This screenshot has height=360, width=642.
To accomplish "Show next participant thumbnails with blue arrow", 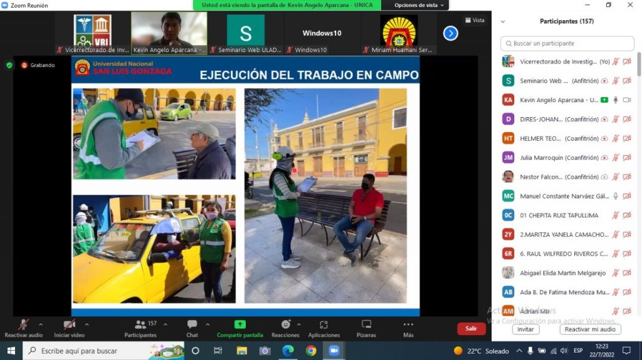I will pos(450,33).
